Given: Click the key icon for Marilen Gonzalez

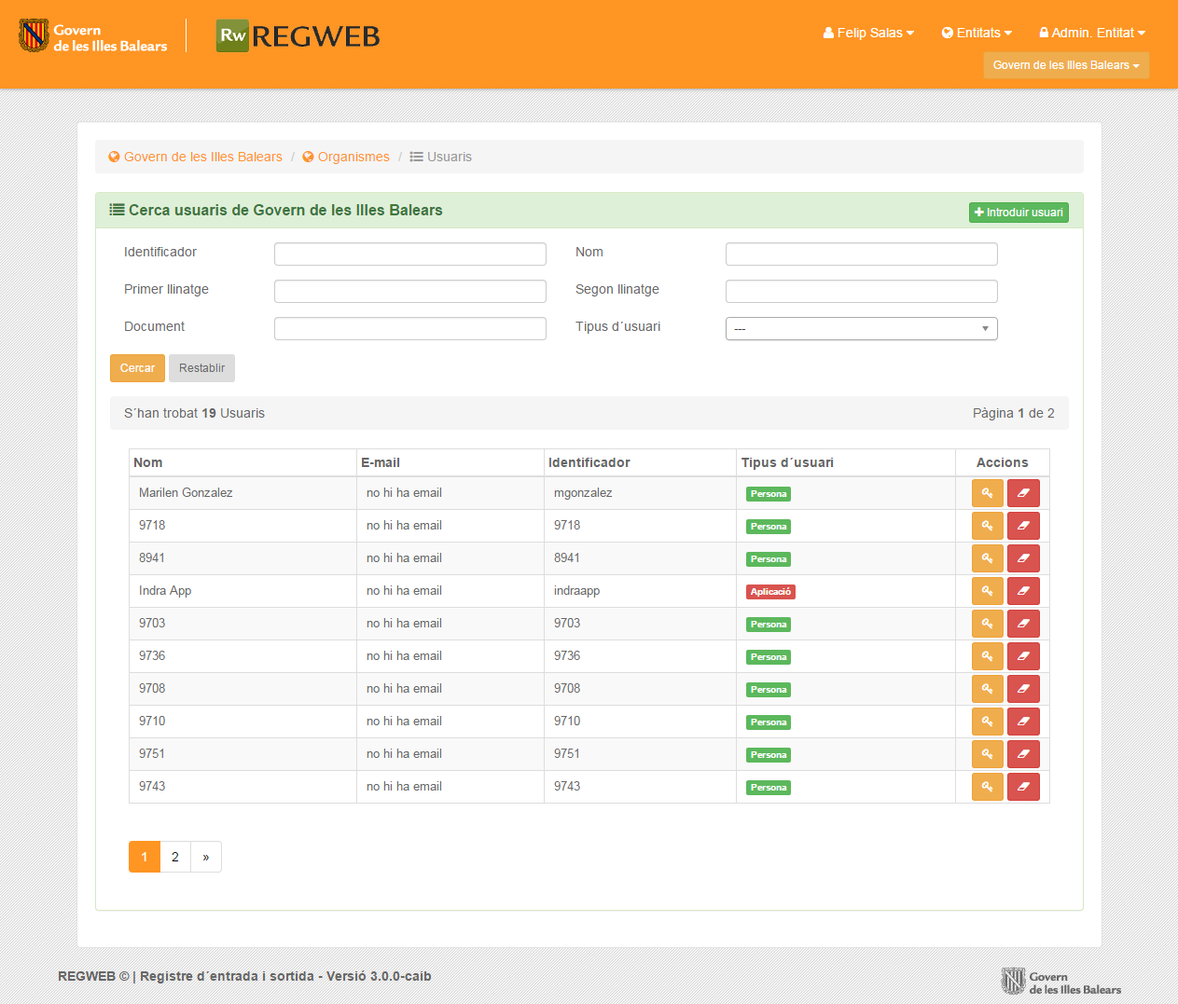Looking at the screenshot, I should tap(987, 493).
